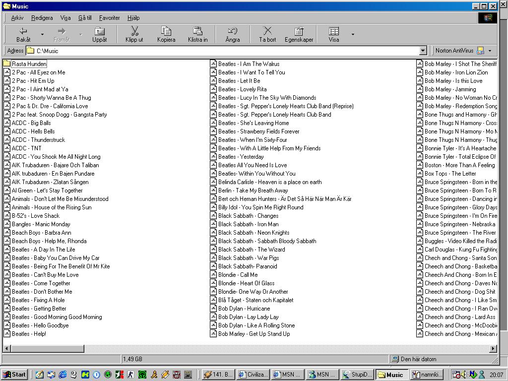Click the Visa views toolbar button
Image resolution: width=508 pixels, height=381 pixels.
click(334, 34)
